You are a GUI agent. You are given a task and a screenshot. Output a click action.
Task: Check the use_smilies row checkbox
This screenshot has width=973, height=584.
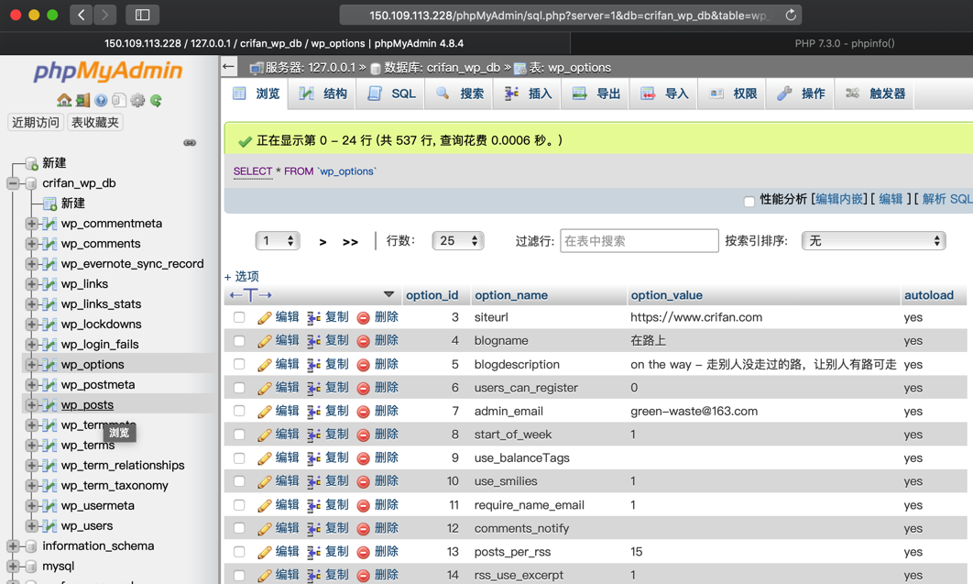click(239, 481)
